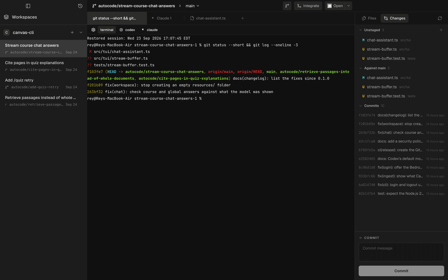Image resolution: width=448 pixels, height=280 pixels.
Task: Open the dropdown arrow beside Open
Action: (x=349, y=6)
